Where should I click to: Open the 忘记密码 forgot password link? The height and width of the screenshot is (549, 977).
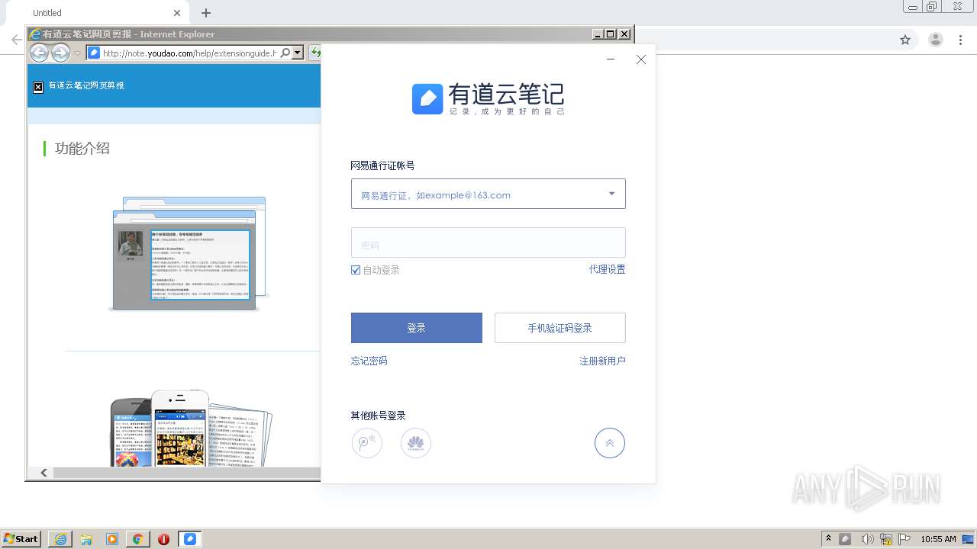click(369, 361)
